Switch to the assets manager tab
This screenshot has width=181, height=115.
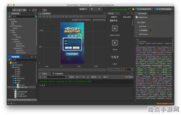(x=14, y=57)
